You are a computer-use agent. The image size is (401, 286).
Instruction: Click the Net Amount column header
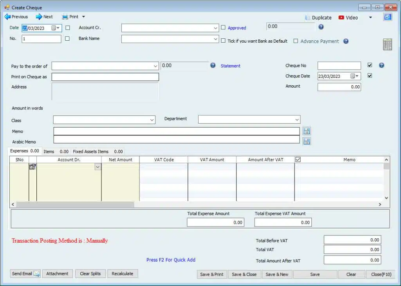click(x=121, y=160)
